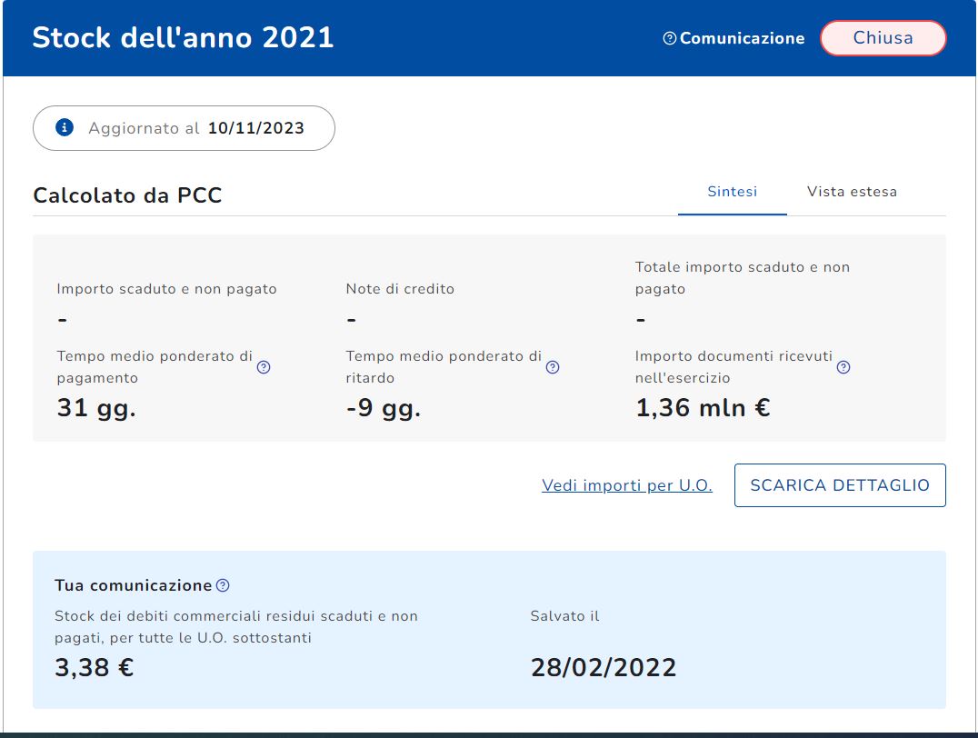The width and height of the screenshot is (978, 738).
Task: Click the 3,38 € stock amount
Action: click(95, 668)
